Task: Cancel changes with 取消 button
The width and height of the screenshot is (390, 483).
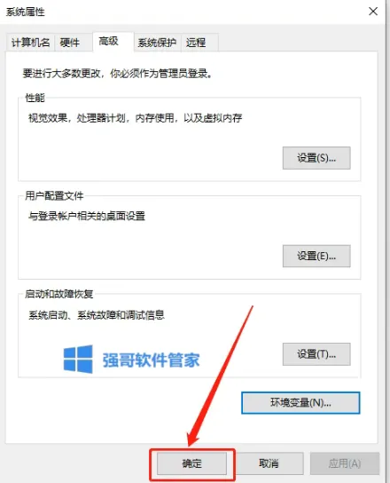Action: click(269, 463)
